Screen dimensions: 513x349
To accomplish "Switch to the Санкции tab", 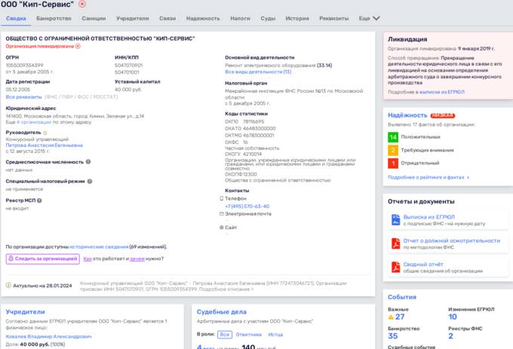I will click(94, 18).
